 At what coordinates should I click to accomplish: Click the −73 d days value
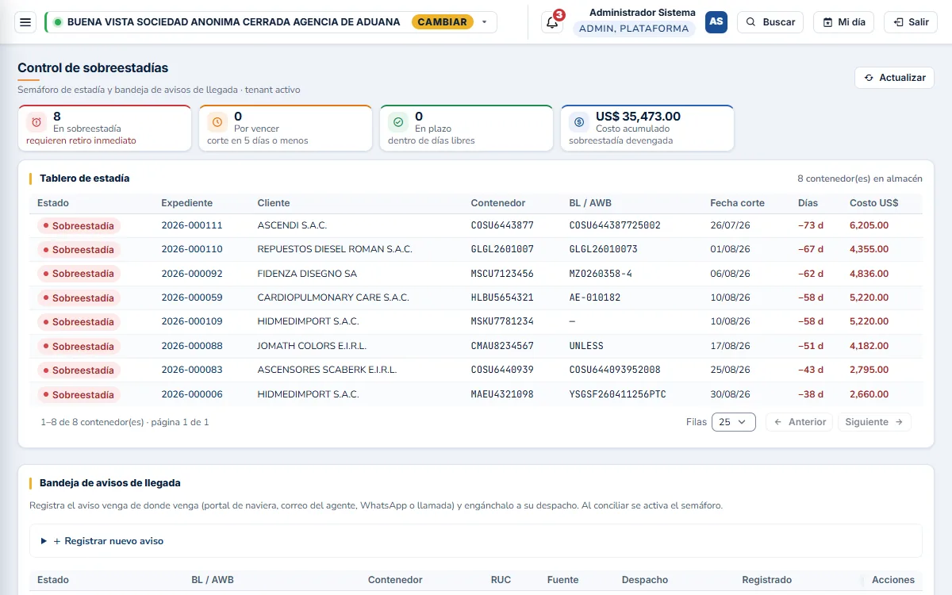pyautogui.click(x=811, y=225)
